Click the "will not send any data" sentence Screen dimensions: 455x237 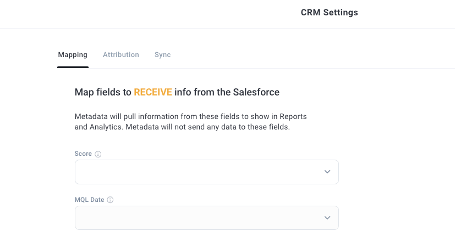pos(208,127)
